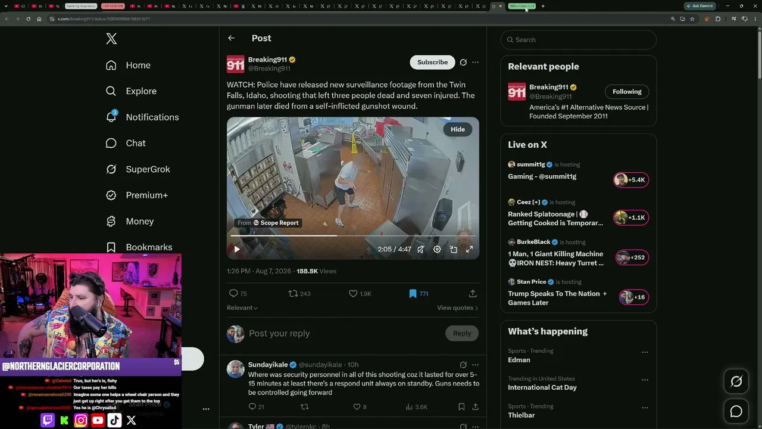Share Sundayikale's comment

click(475, 407)
